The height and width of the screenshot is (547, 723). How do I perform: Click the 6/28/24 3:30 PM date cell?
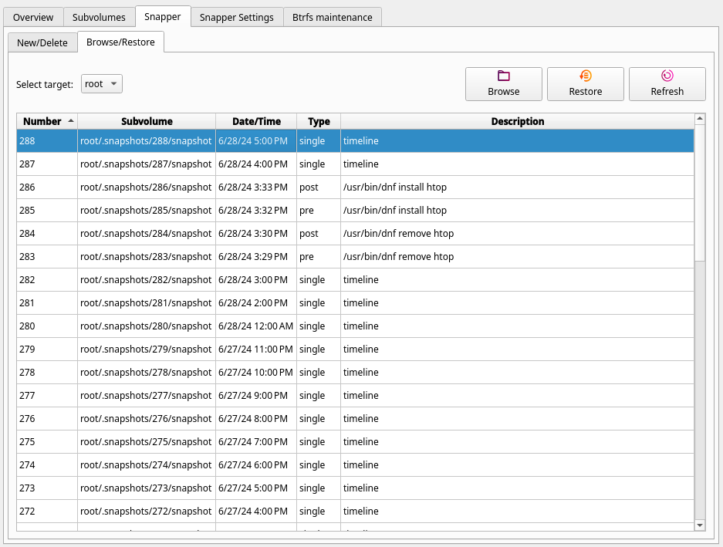tap(256, 233)
